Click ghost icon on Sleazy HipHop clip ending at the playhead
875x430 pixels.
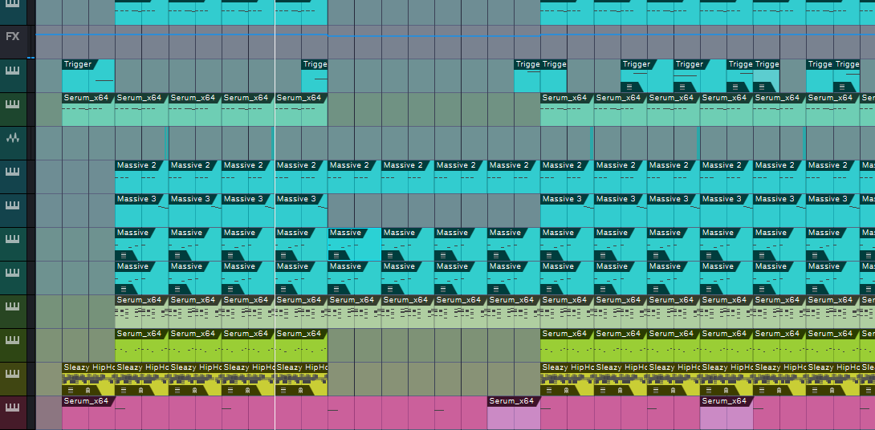pyautogui.click(x=248, y=391)
